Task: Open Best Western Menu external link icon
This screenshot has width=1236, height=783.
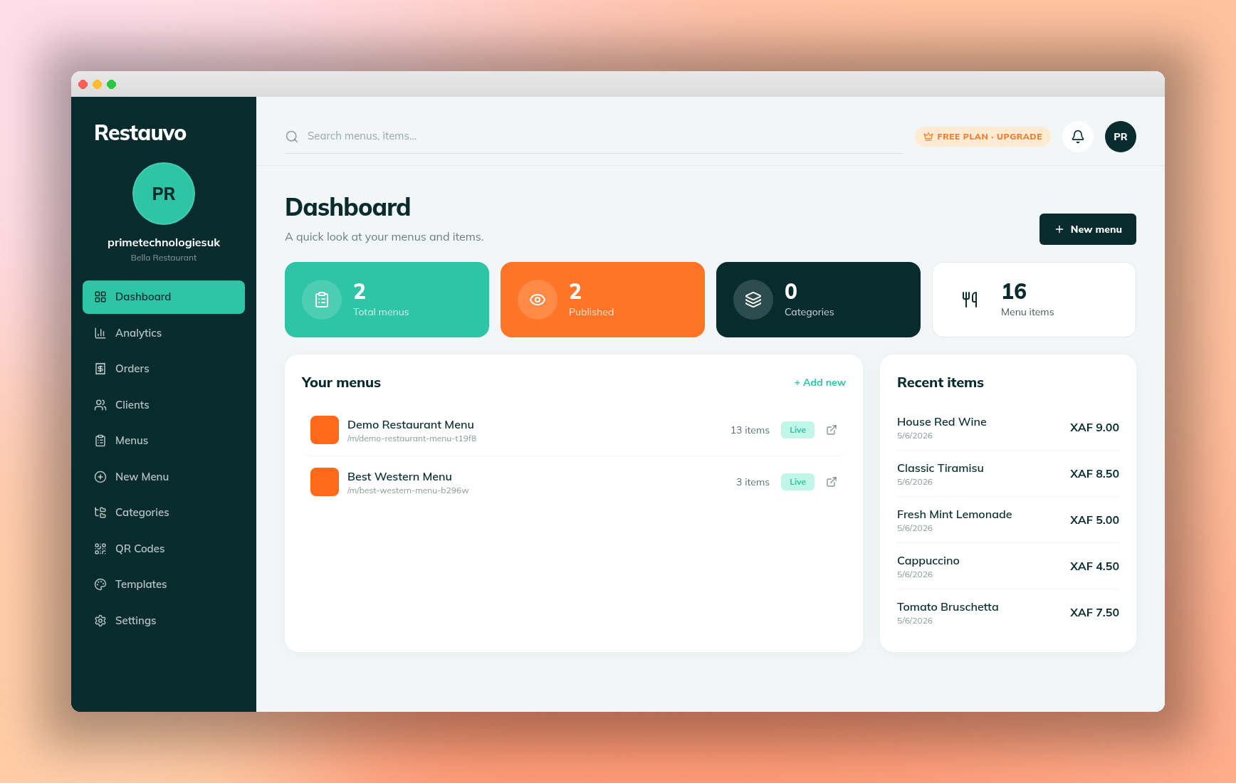Action: click(x=832, y=482)
